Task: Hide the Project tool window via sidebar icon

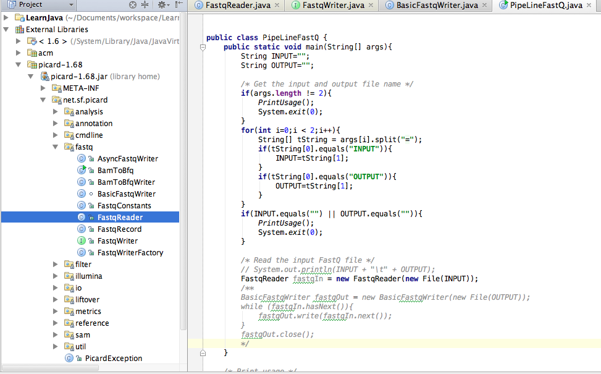Action: (x=179, y=5)
